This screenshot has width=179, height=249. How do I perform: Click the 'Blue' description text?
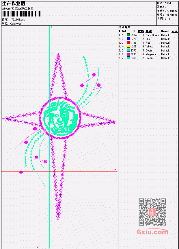pyautogui.click(x=148, y=39)
